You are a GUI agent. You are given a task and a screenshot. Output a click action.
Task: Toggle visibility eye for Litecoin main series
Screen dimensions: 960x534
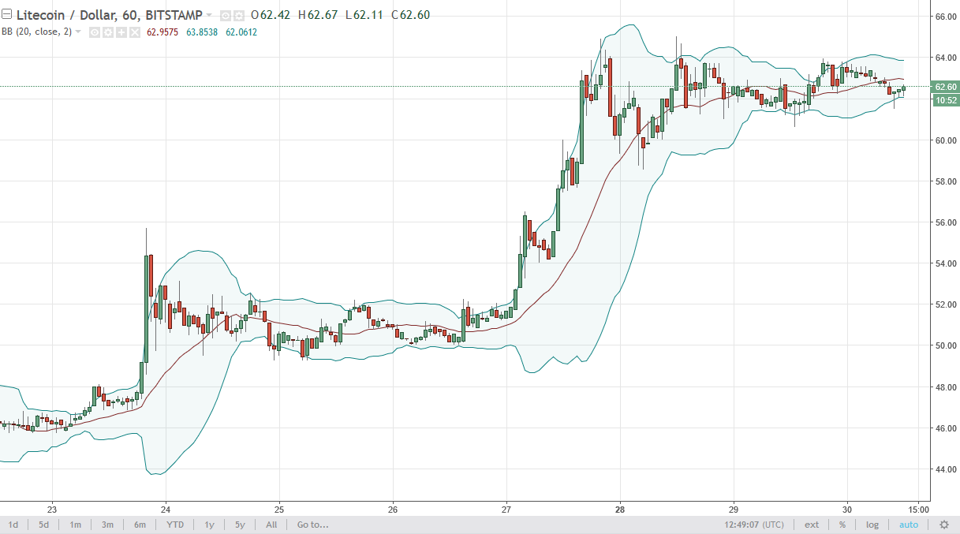[x=226, y=16]
